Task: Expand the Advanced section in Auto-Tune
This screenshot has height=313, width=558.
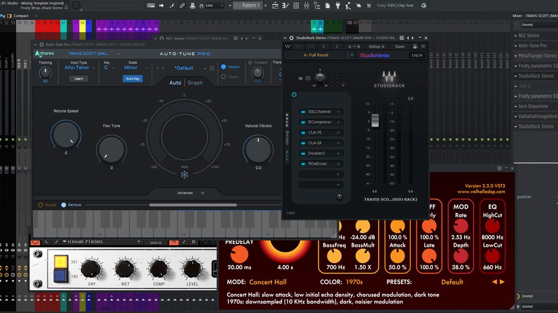Action: pyautogui.click(x=191, y=193)
